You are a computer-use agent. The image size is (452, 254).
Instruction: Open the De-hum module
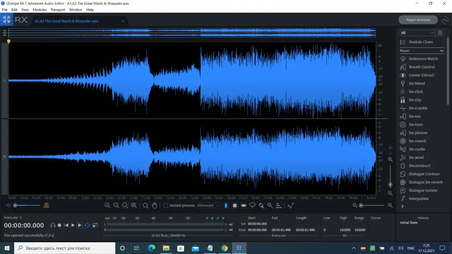(416, 125)
